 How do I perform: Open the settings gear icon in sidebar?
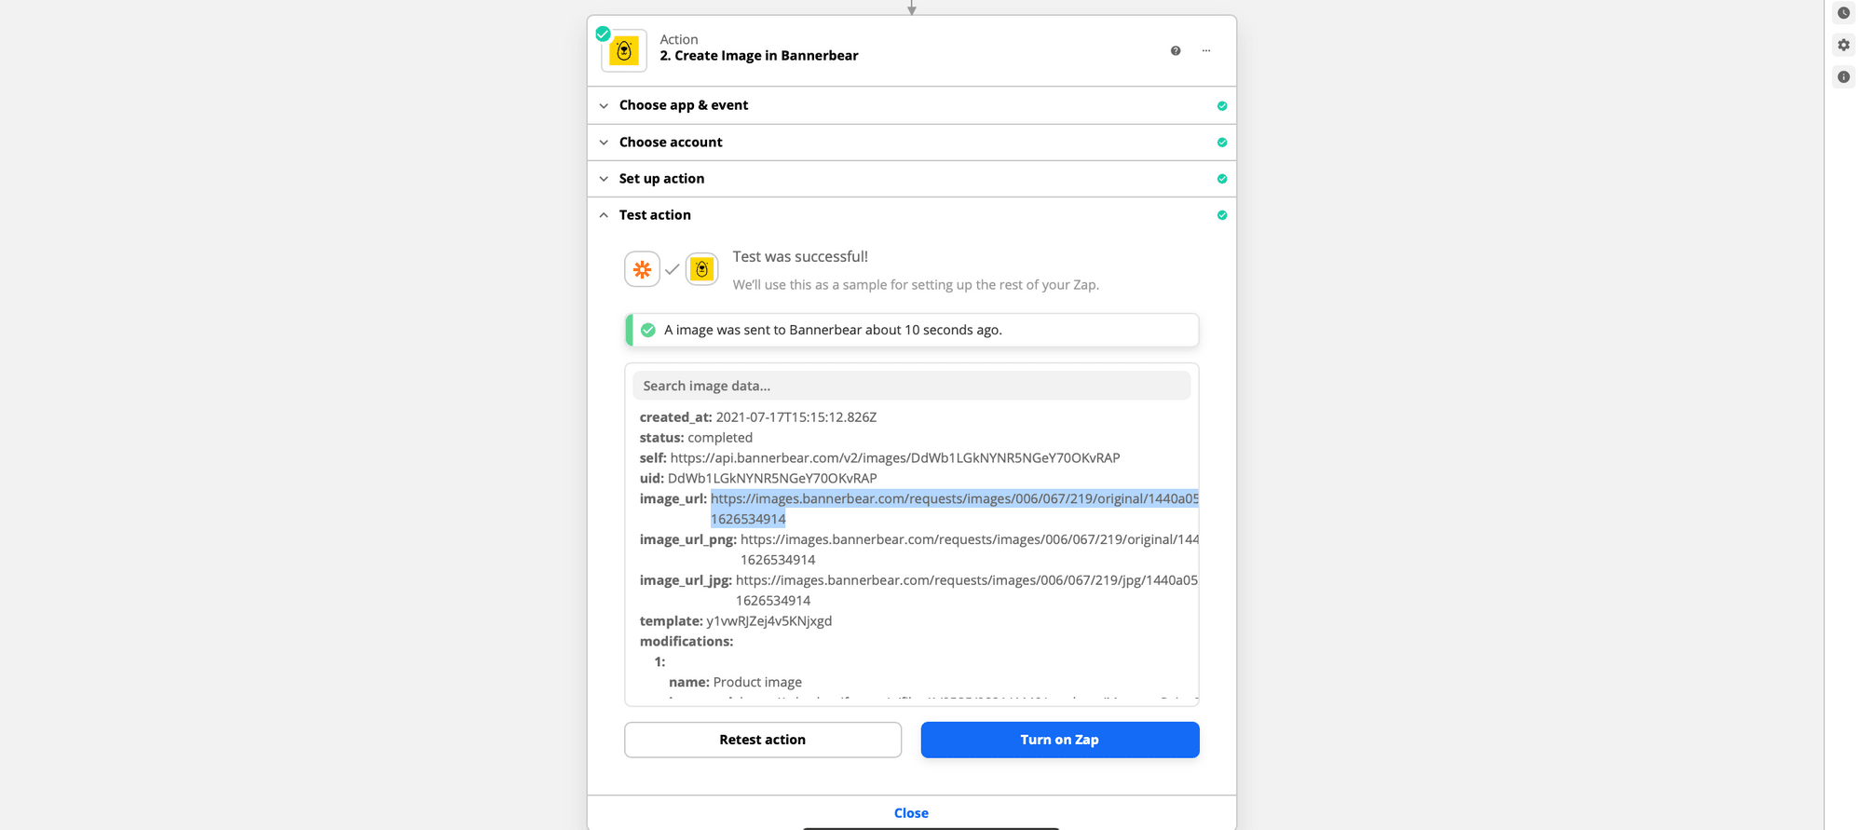(x=1843, y=45)
